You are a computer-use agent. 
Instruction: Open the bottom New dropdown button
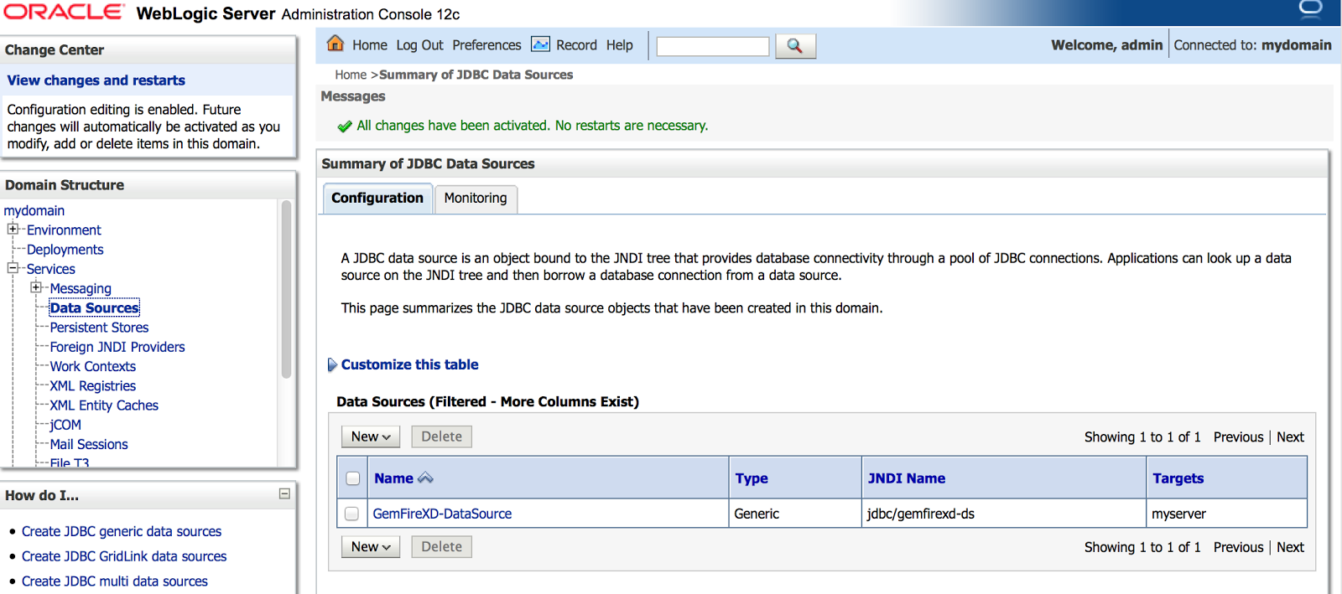point(371,546)
